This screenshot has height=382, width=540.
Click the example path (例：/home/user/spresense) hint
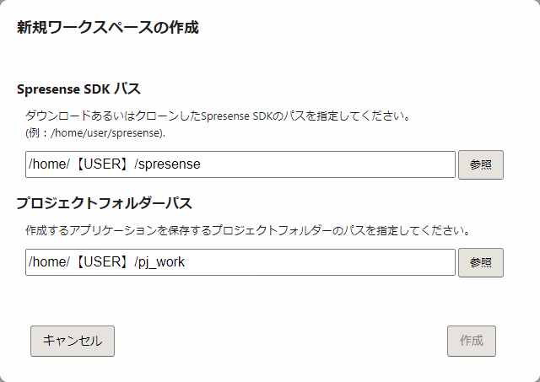pos(95,132)
